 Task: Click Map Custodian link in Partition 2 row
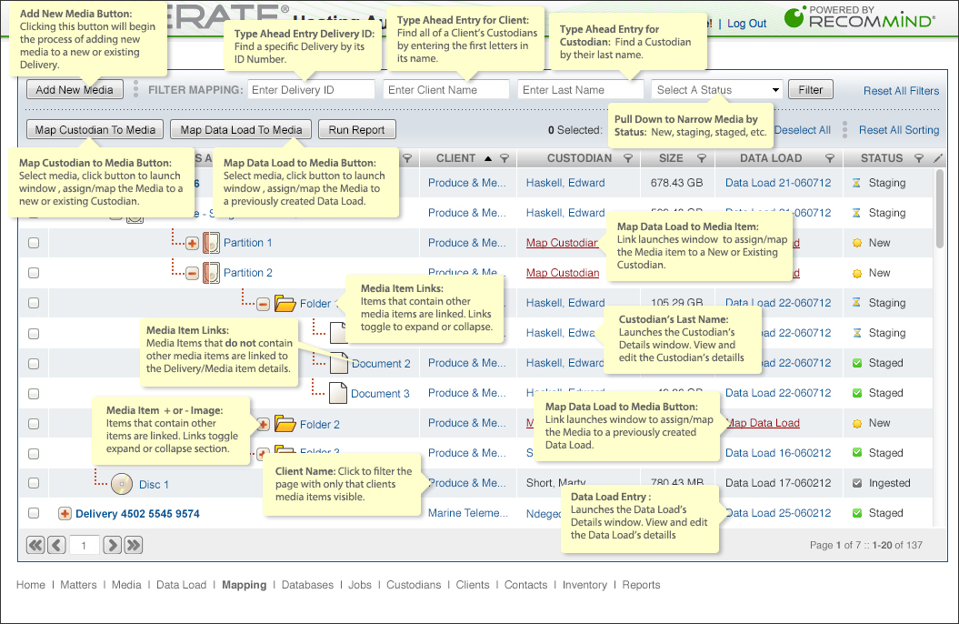coord(563,273)
